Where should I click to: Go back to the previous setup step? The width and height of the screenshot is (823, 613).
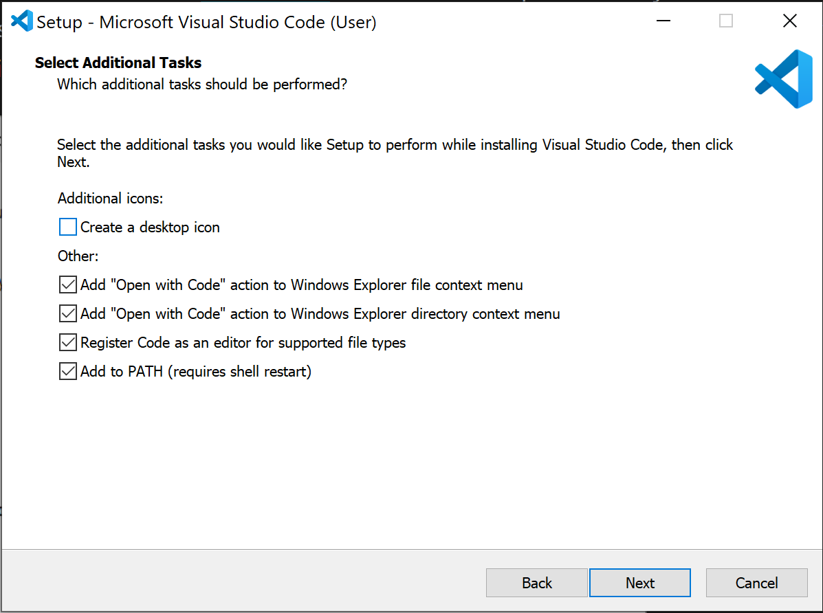tap(536, 582)
